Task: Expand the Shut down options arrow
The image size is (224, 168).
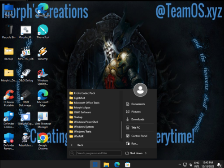Action: pos(146,153)
